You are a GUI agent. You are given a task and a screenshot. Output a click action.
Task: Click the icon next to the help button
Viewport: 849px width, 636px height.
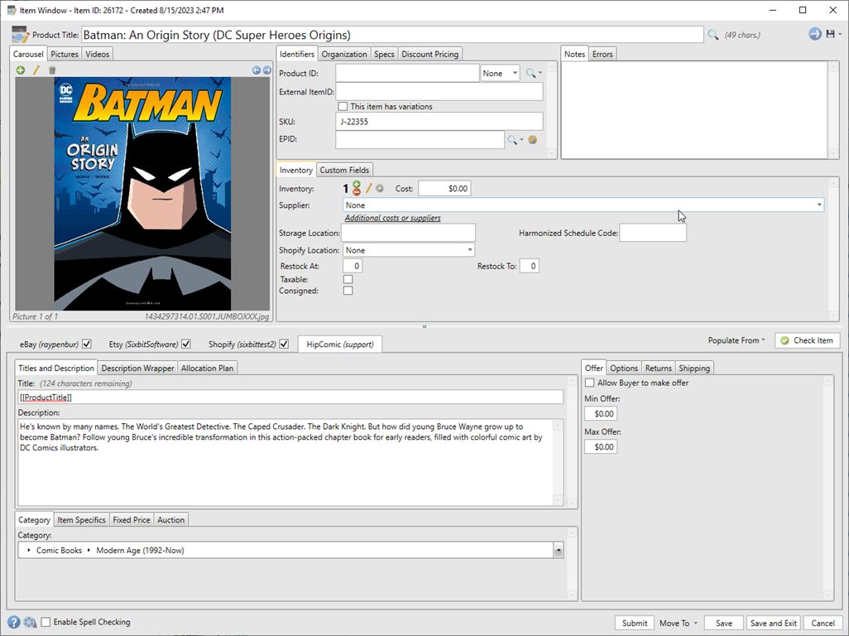coord(30,623)
